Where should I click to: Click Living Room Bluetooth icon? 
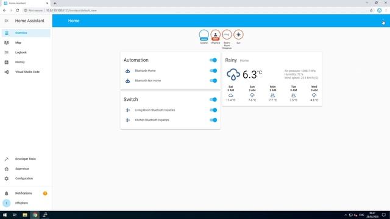127,110
